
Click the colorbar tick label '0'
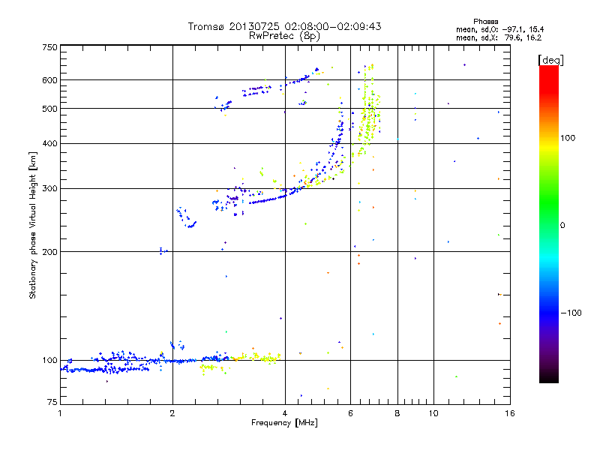(x=562, y=226)
